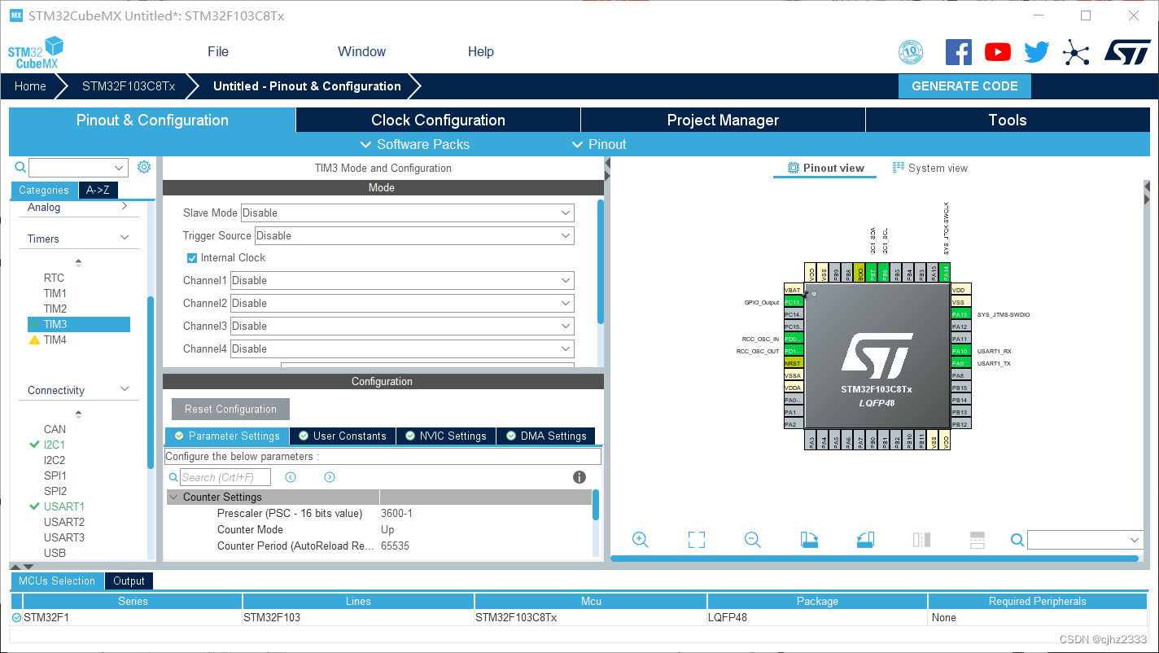Zoom in on the pinout view

point(641,539)
